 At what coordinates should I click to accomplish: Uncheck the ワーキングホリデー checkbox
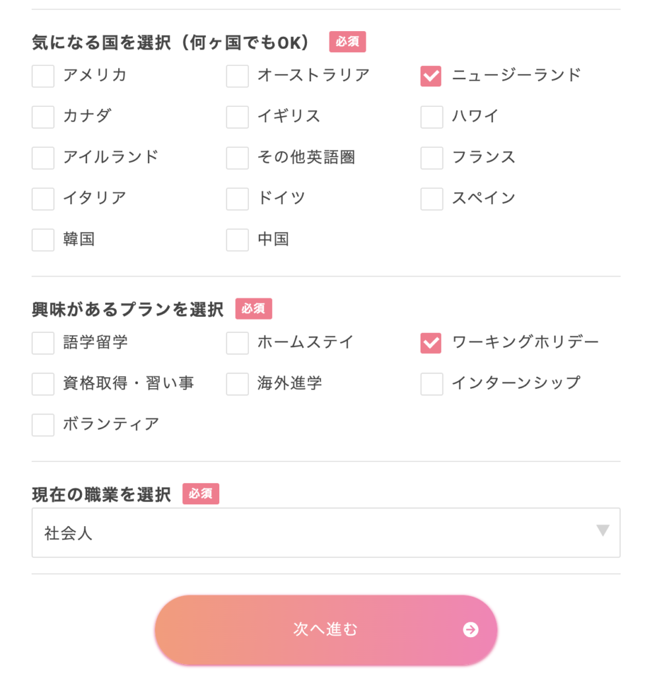(x=431, y=343)
